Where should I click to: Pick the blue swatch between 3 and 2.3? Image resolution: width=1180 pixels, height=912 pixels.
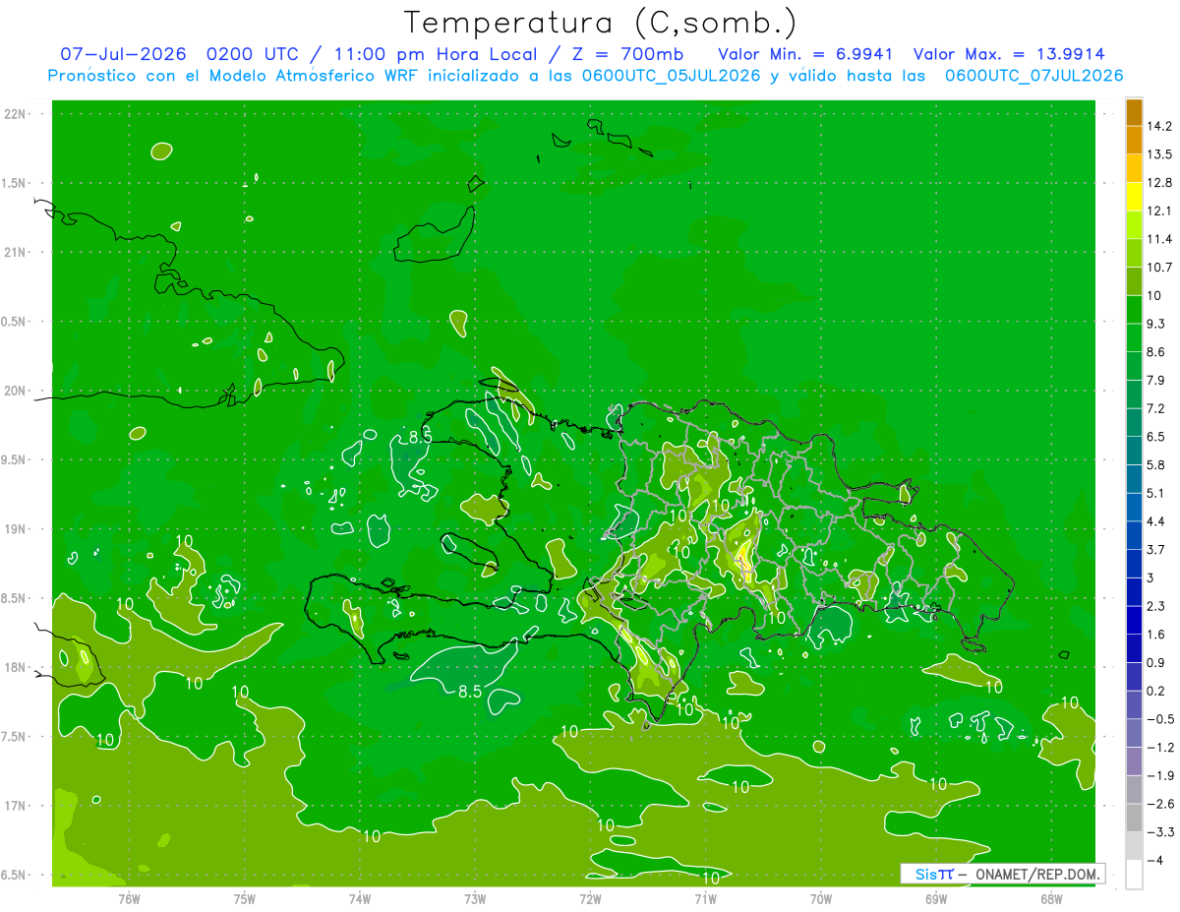(1134, 592)
